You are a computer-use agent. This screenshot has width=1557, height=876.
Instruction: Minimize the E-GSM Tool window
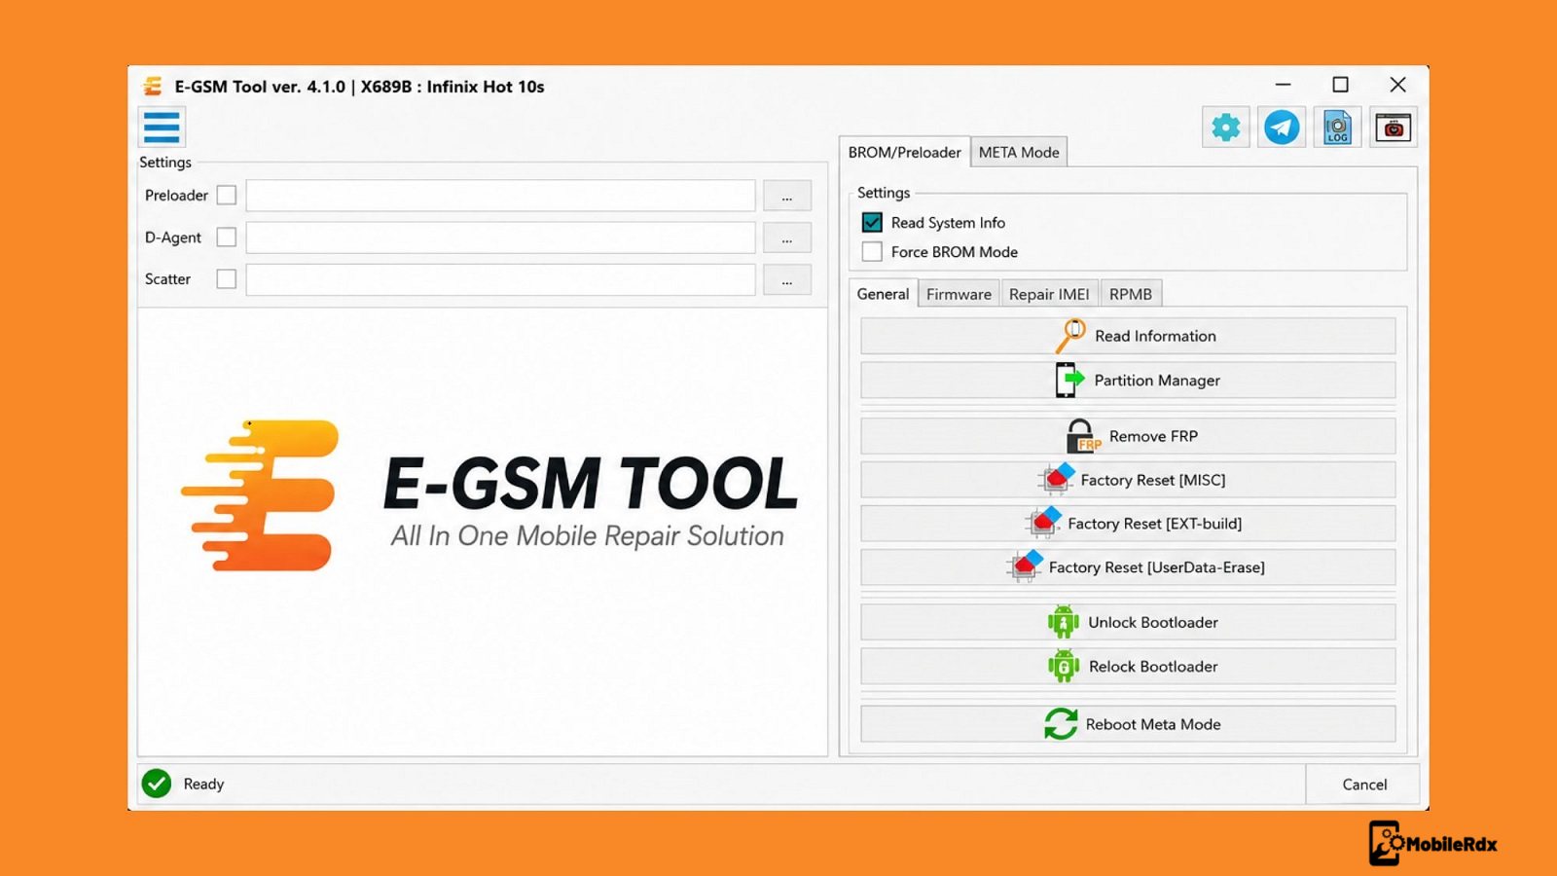click(1284, 85)
